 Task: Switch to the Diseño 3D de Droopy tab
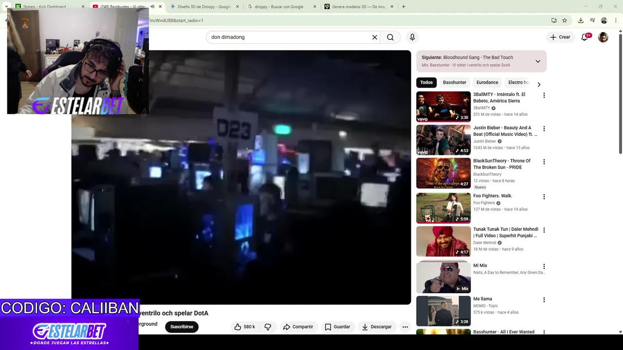click(203, 6)
